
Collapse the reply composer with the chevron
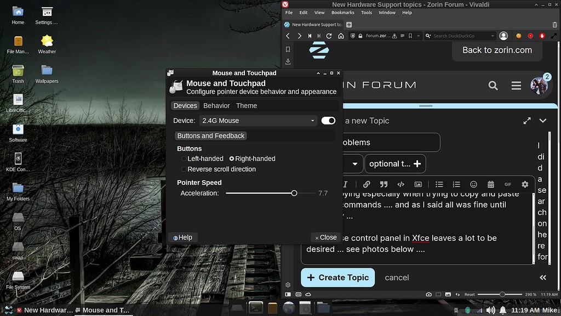543,120
